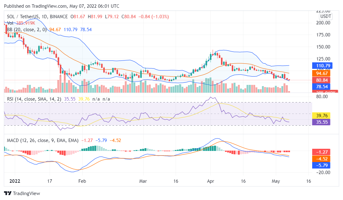Click the orange -4.52 MACD signal label
This screenshot has width=343, height=200.
[321, 159]
